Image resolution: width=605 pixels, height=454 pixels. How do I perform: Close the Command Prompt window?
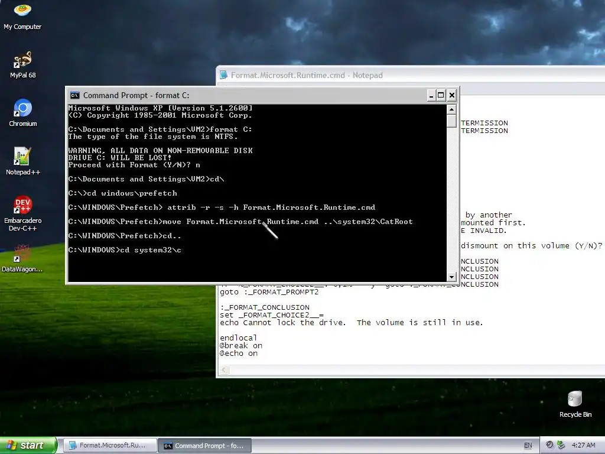point(452,95)
